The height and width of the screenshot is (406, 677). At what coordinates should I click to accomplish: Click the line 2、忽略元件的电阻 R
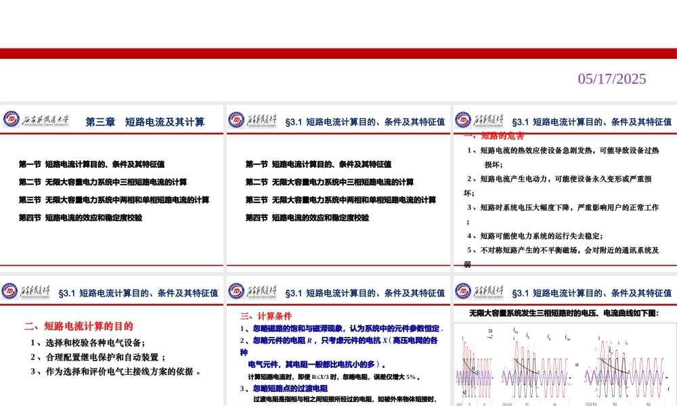(x=339, y=340)
